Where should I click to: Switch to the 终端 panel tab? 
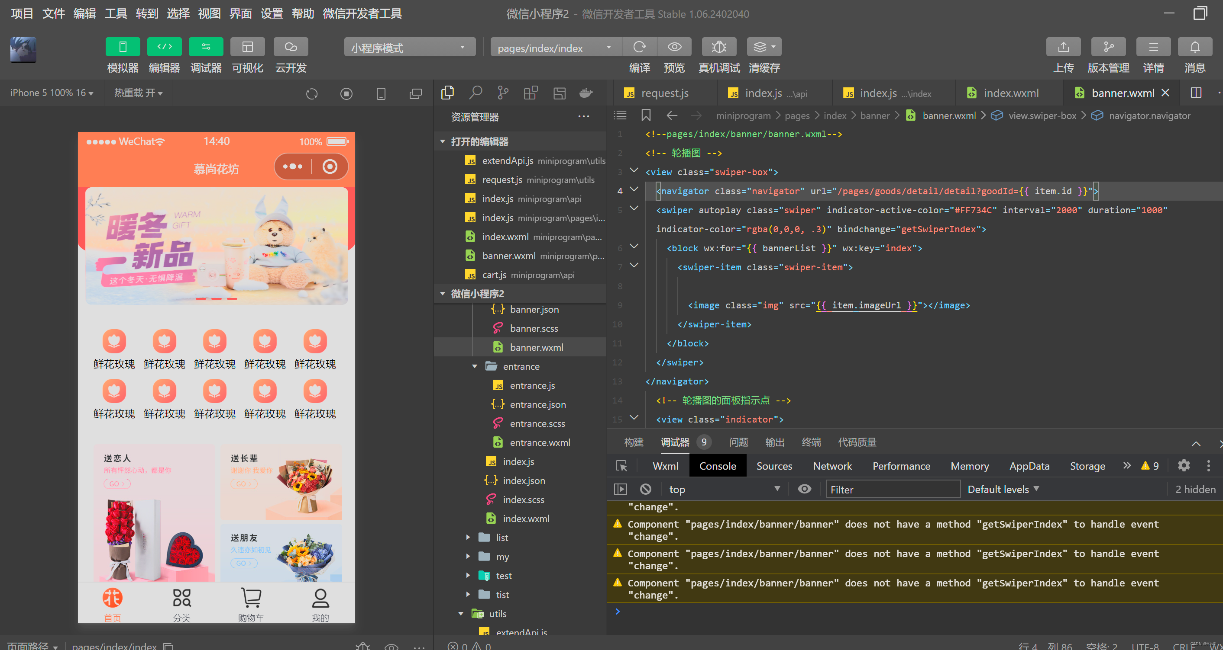pyautogui.click(x=811, y=442)
